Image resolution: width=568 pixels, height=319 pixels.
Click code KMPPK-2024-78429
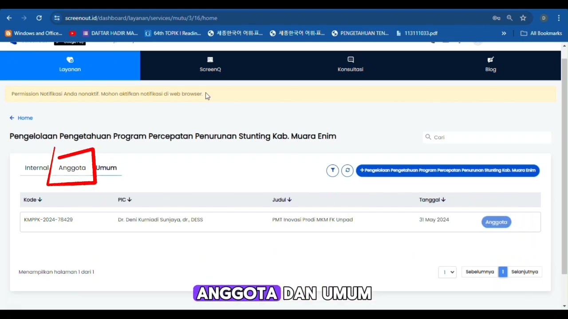coord(48,220)
